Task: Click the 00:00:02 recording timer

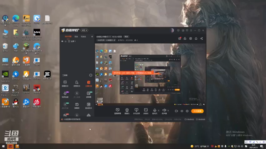Action: click(x=189, y=119)
